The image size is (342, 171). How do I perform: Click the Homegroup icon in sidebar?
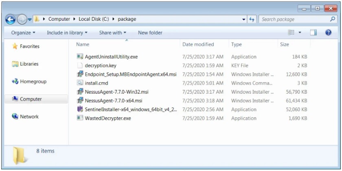click(x=15, y=81)
